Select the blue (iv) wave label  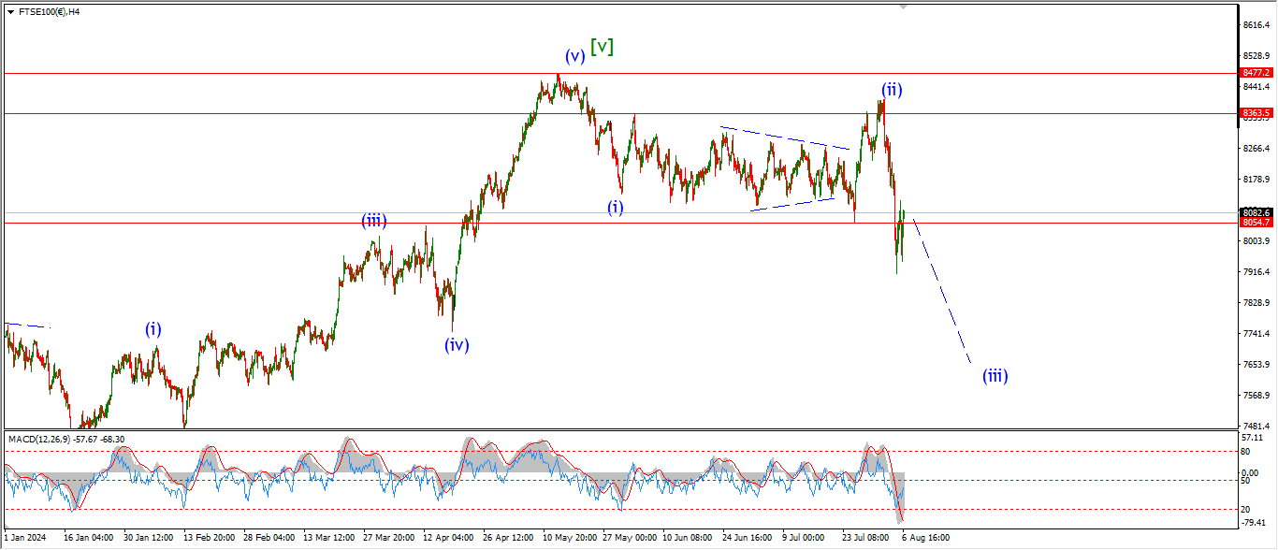(x=457, y=344)
